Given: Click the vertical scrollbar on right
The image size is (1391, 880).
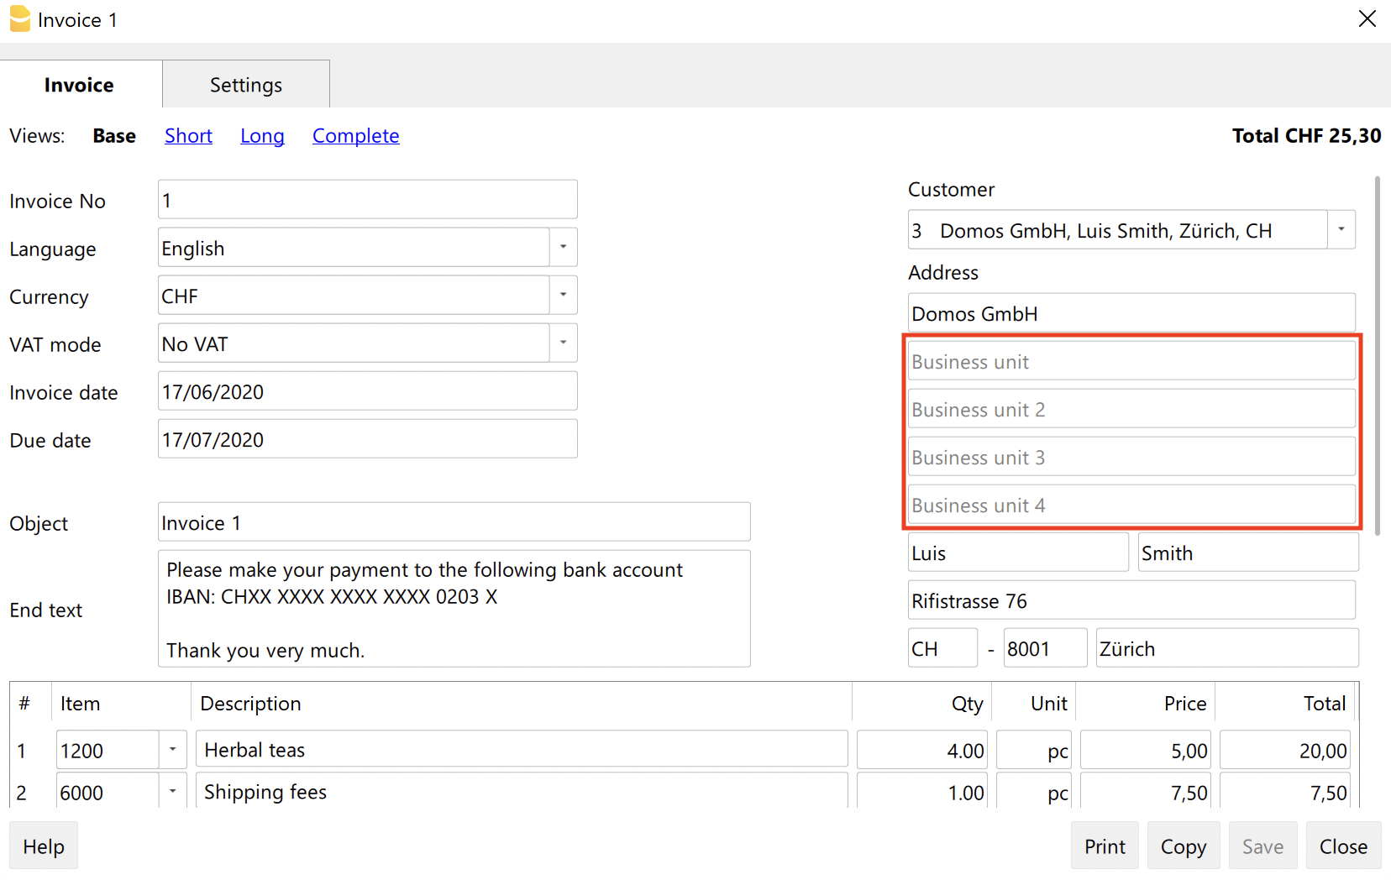Looking at the screenshot, I should coord(1378,353).
